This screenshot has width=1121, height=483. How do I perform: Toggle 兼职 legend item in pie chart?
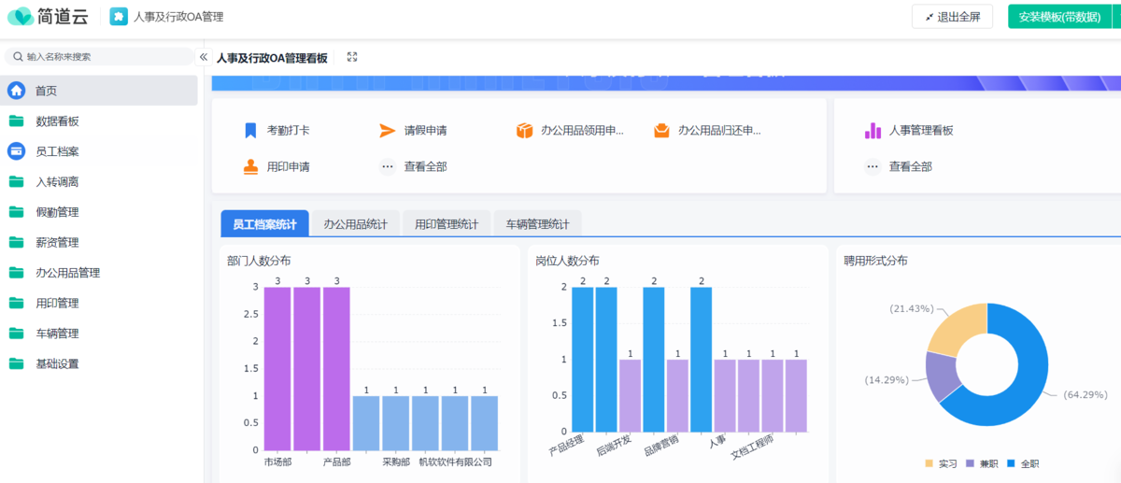[x=982, y=463]
